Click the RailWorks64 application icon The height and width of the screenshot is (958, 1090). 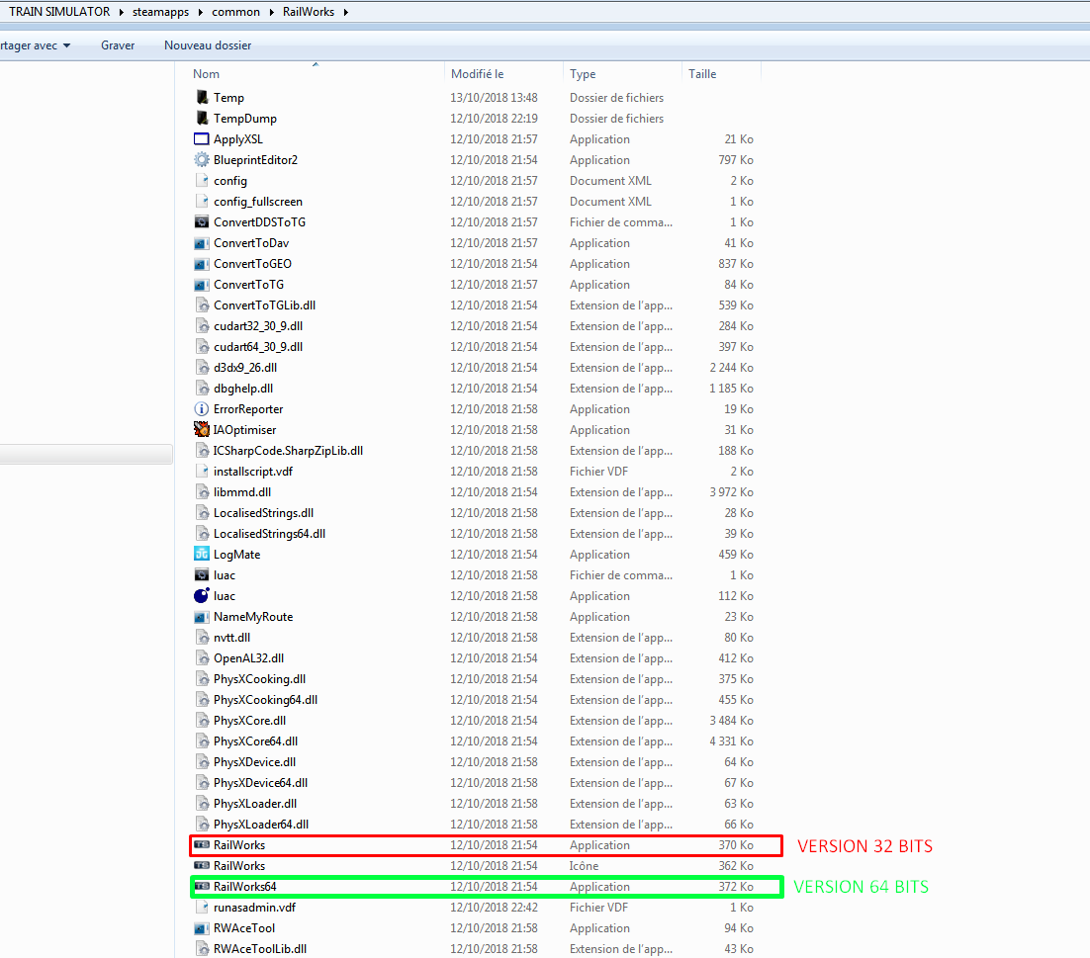[202, 887]
